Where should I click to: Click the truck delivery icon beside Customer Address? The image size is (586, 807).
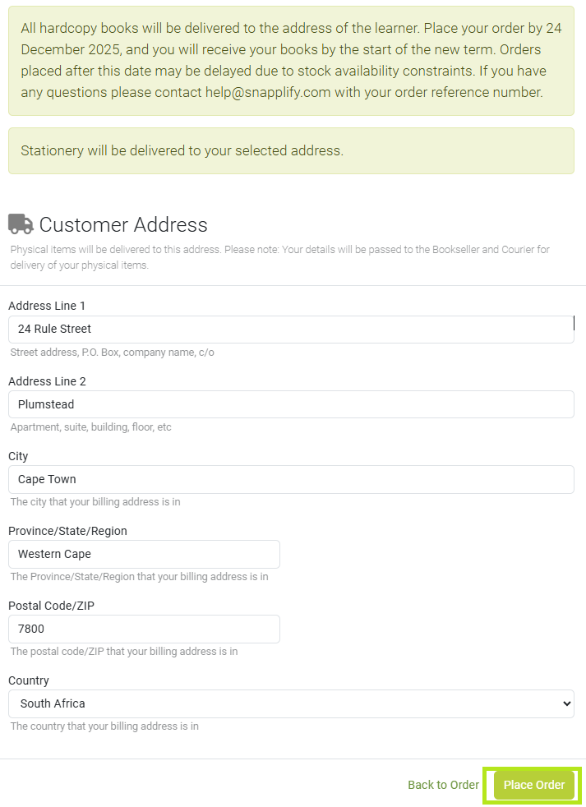pos(21,224)
